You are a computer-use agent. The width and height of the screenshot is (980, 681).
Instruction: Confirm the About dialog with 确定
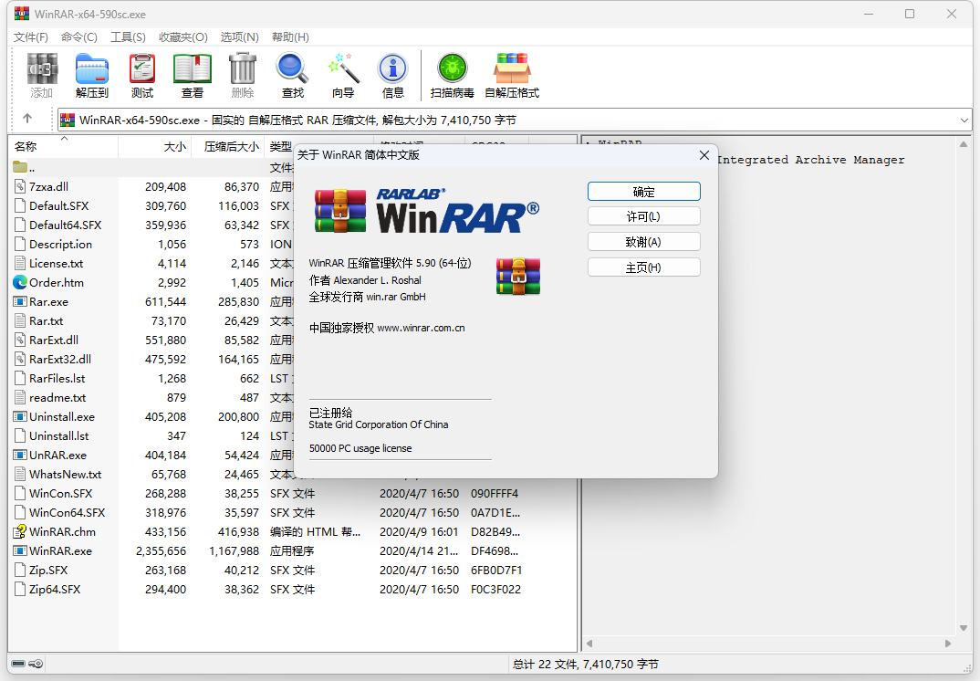pos(643,192)
